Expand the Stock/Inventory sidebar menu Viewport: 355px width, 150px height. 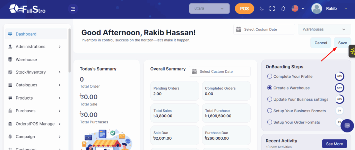[x=34, y=72]
